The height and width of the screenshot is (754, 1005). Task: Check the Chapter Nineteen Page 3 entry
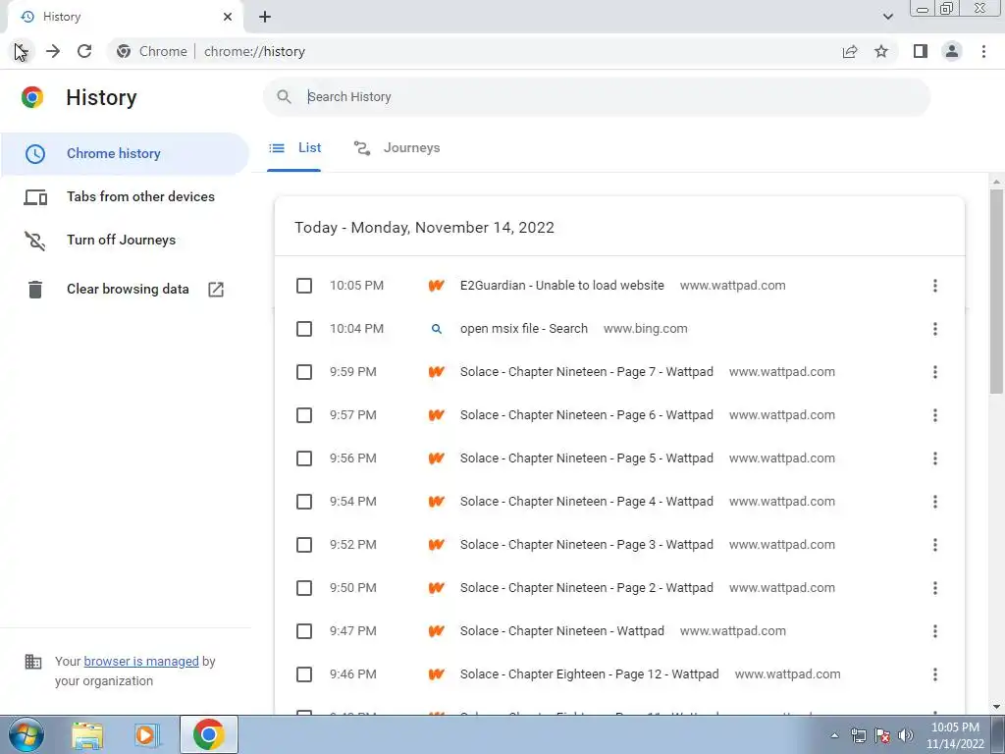[304, 545]
